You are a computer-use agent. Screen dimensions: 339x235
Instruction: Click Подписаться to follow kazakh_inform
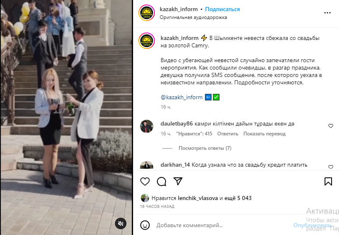222,9
